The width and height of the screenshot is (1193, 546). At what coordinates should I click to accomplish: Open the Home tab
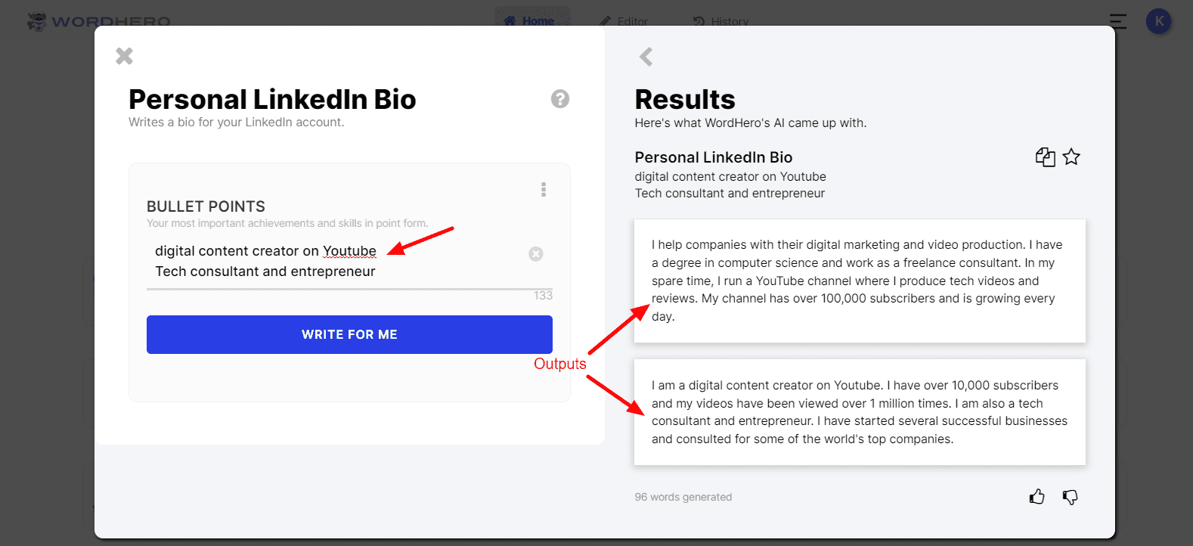click(x=531, y=20)
